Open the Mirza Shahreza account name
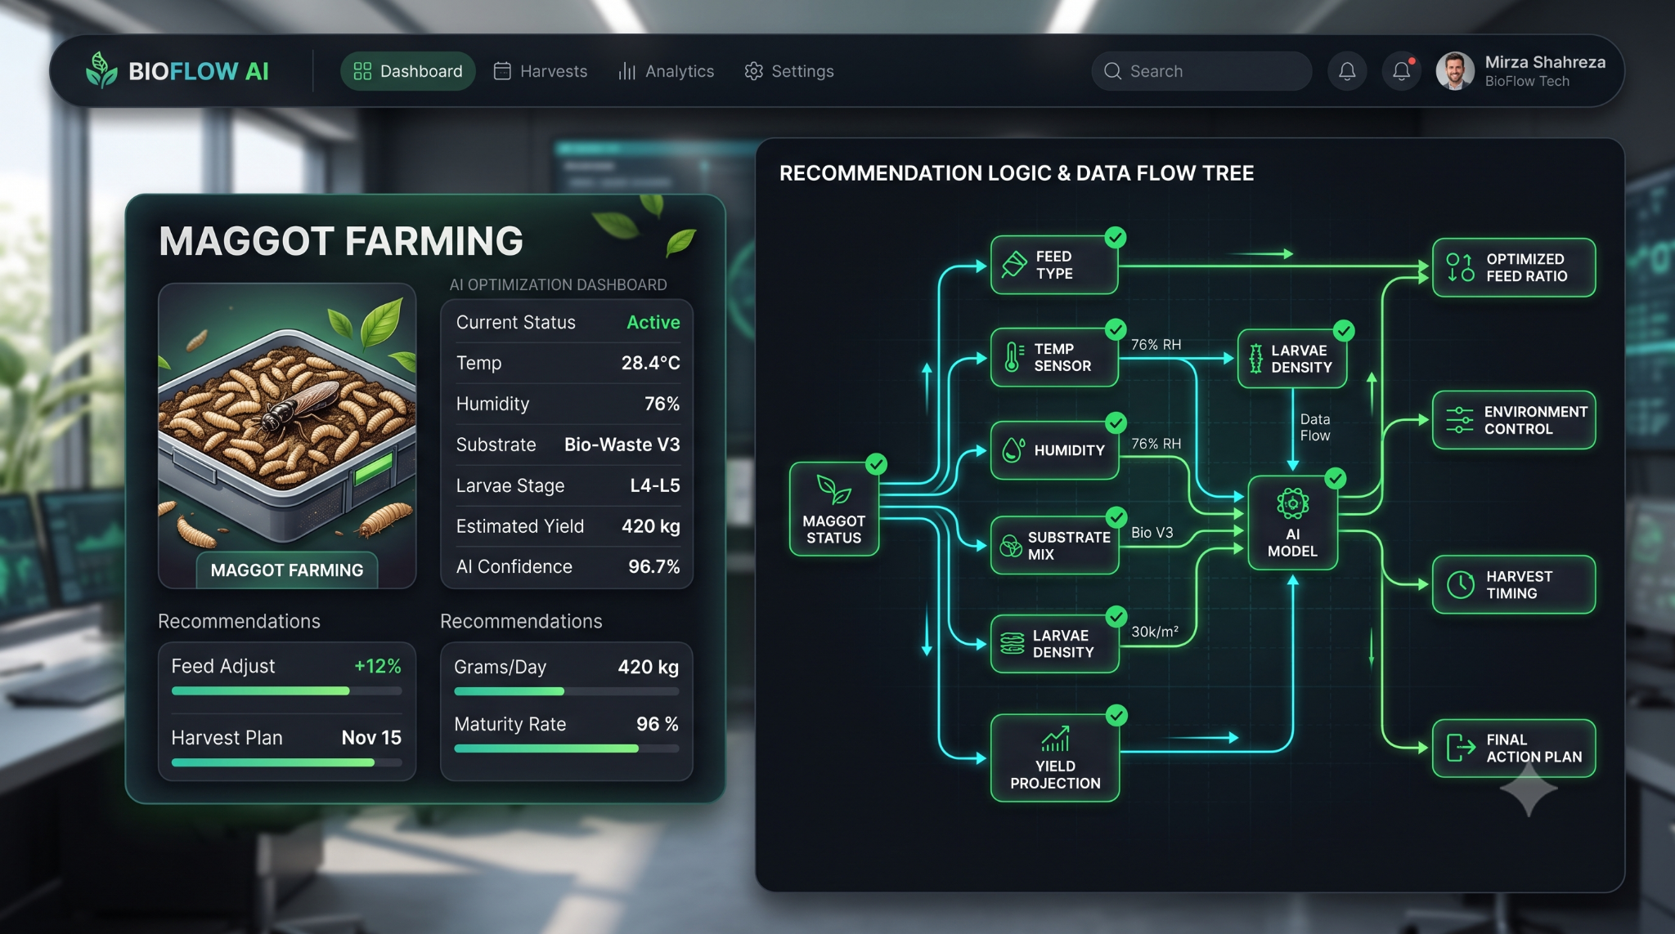The image size is (1675, 934). tap(1545, 62)
